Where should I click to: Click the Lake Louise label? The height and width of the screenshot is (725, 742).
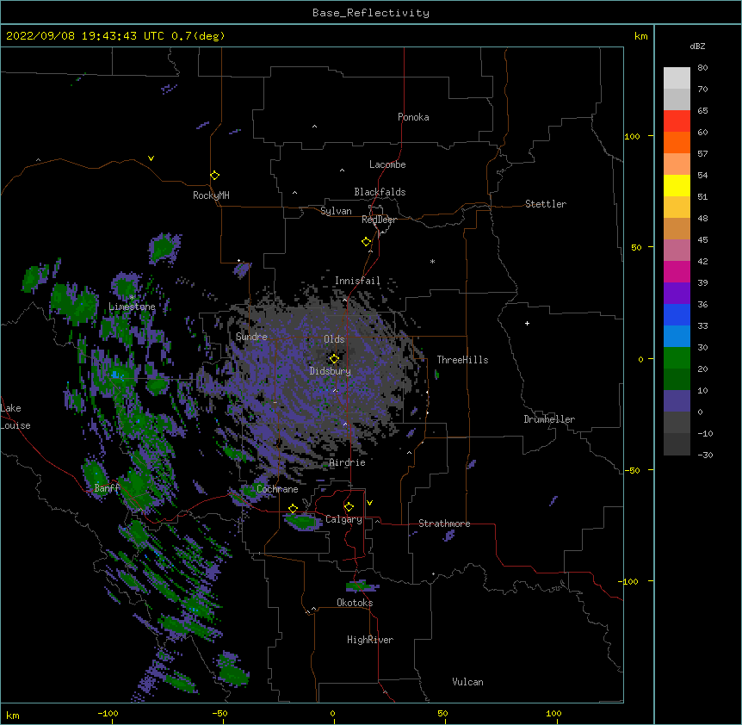click(15, 417)
